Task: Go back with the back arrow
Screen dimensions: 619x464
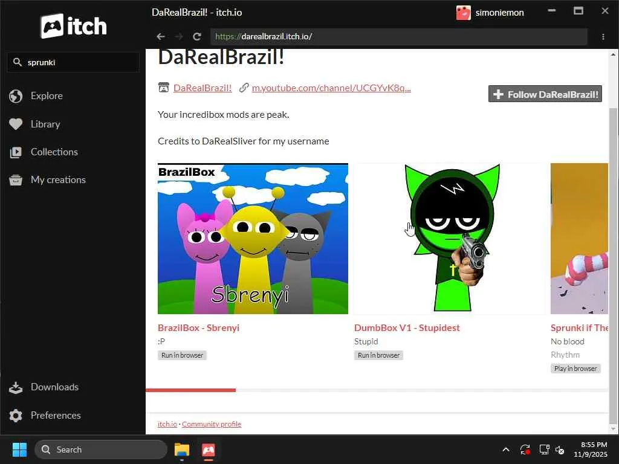Action: 160,37
